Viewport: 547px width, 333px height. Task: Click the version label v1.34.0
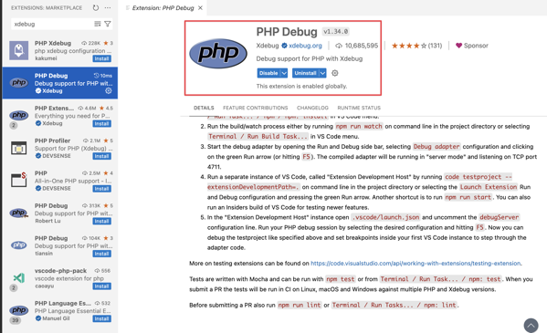click(335, 31)
